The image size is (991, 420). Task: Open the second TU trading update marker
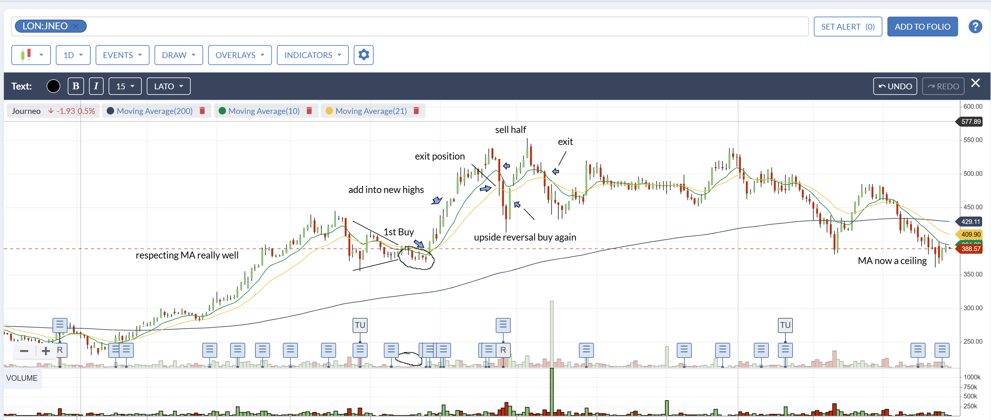pyautogui.click(x=785, y=325)
